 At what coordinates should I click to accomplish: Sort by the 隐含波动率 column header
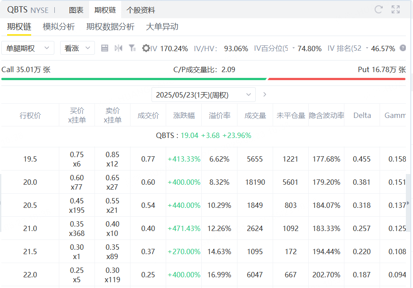pos(326,115)
